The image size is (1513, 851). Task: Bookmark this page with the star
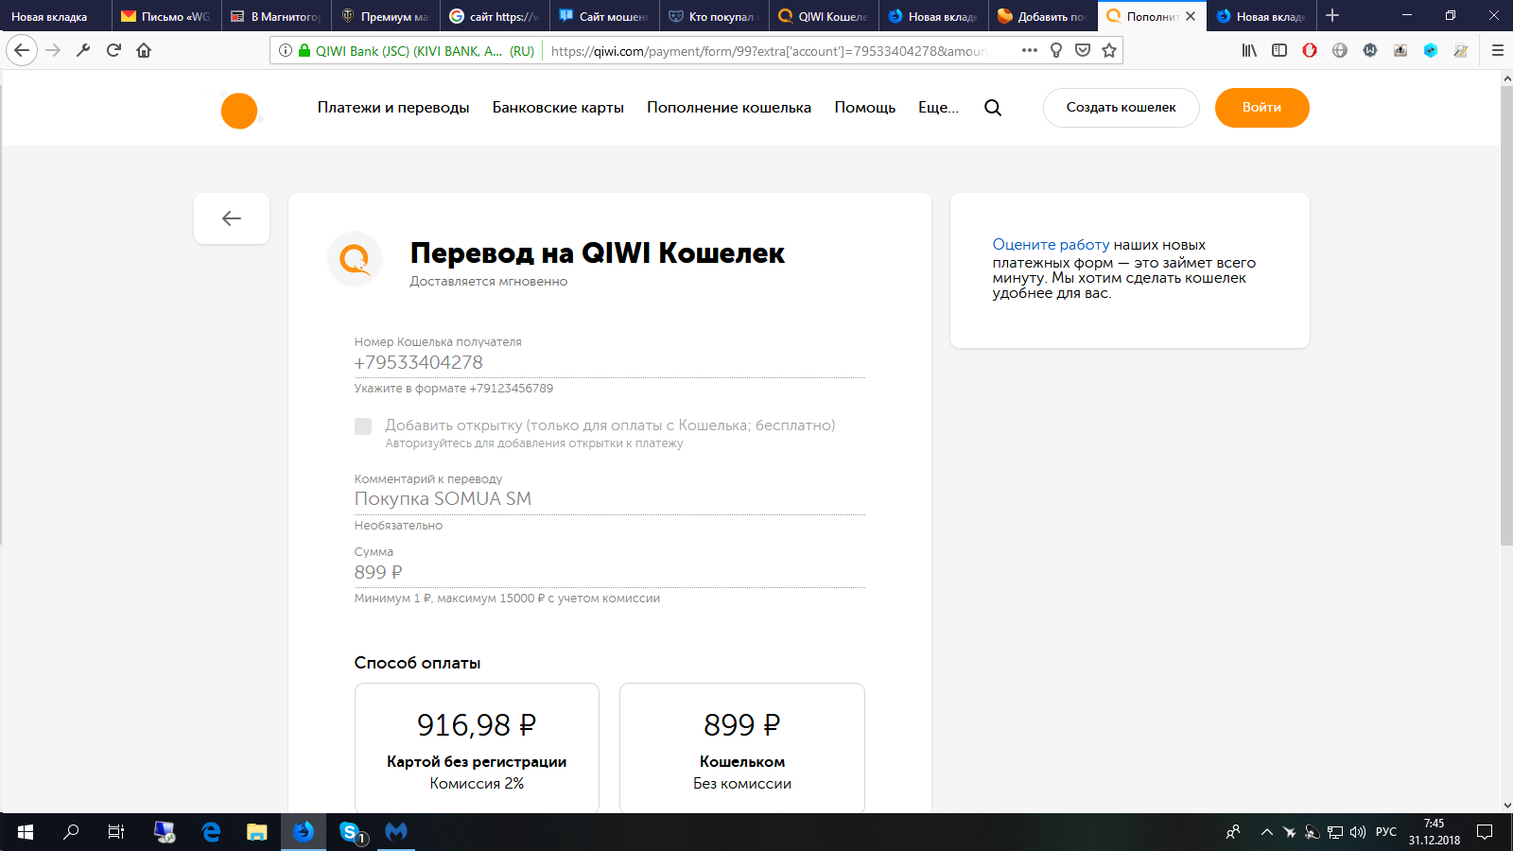(1109, 50)
